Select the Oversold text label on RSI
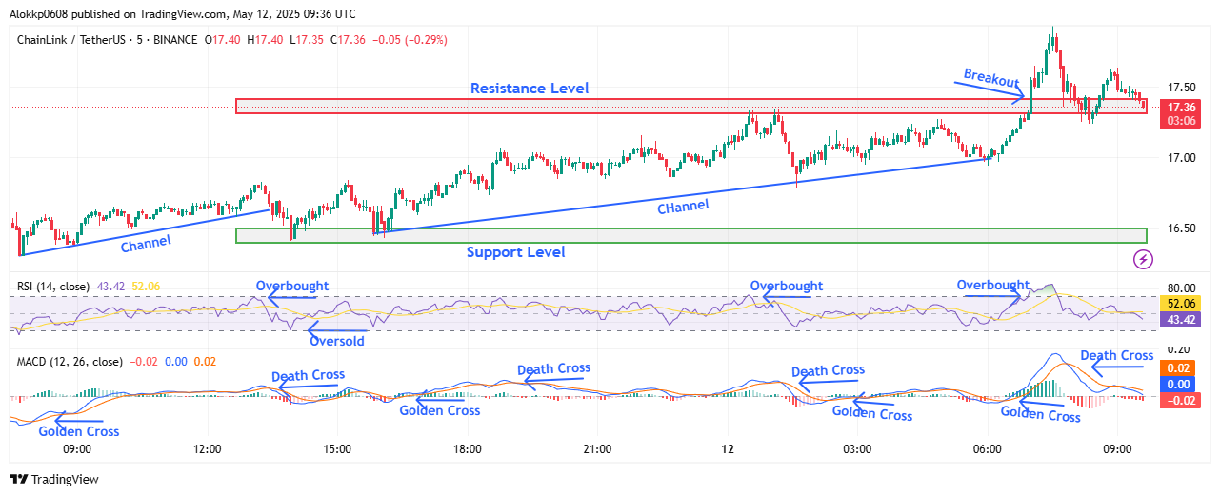1220x496 pixels. coord(337,340)
